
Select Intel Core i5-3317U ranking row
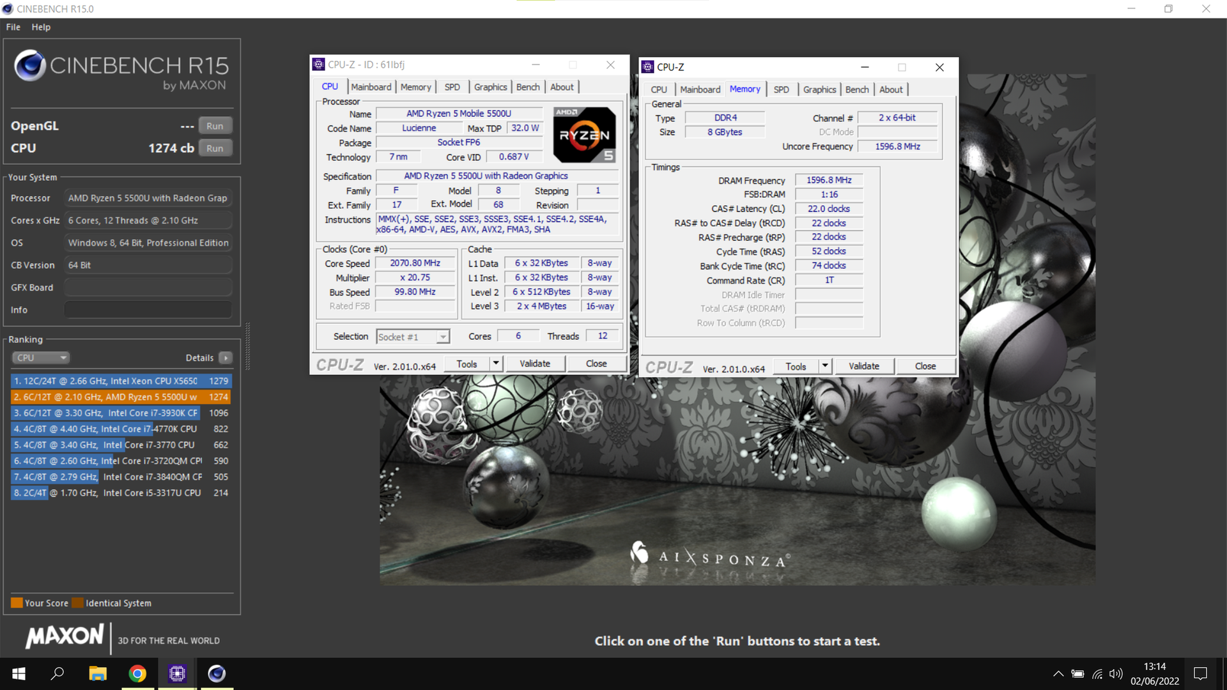121,493
